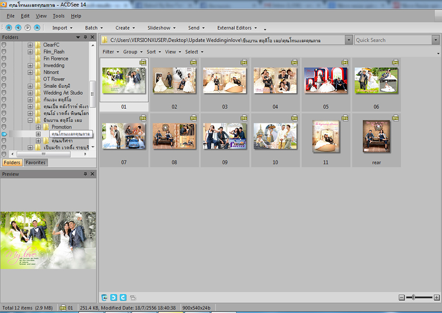Click the folder tree vertical scrollbar thumb
Screen dimensions: 442x313
click(x=92, y=94)
